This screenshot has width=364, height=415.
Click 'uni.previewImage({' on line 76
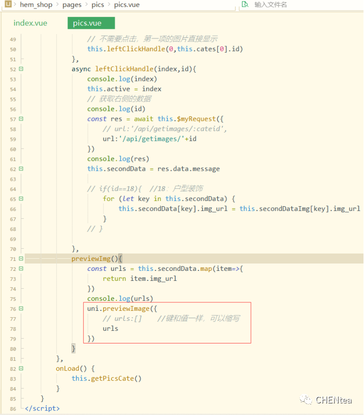pos(122,309)
